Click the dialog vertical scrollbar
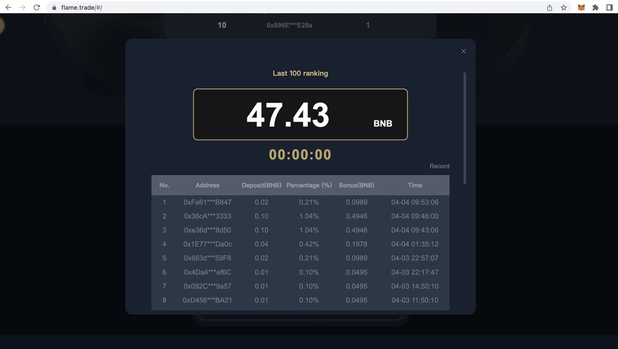This screenshot has height=349, width=618. 465,128
